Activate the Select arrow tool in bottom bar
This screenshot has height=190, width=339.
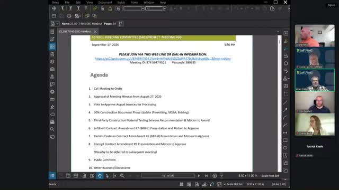(107, 176)
